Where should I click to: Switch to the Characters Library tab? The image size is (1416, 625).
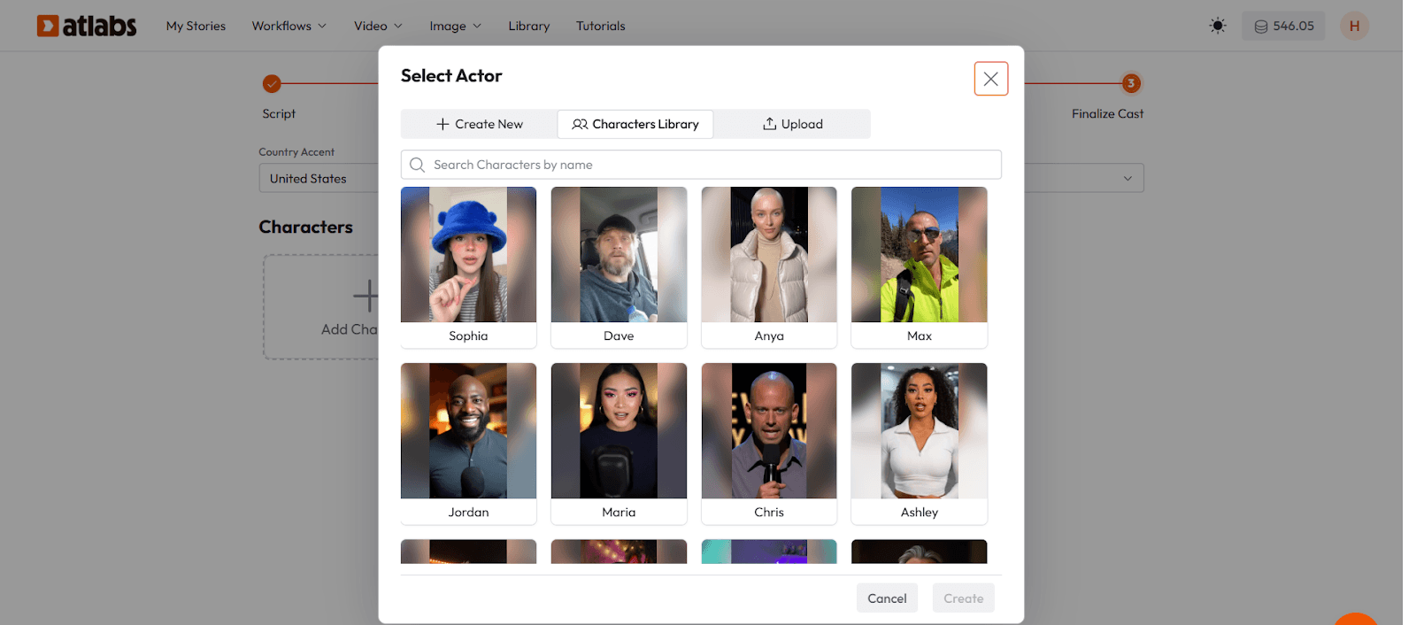[x=635, y=124]
